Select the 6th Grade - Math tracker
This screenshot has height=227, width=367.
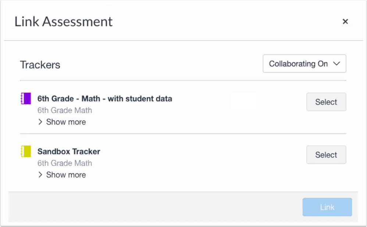pyautogui.click(x=326, y=102)
